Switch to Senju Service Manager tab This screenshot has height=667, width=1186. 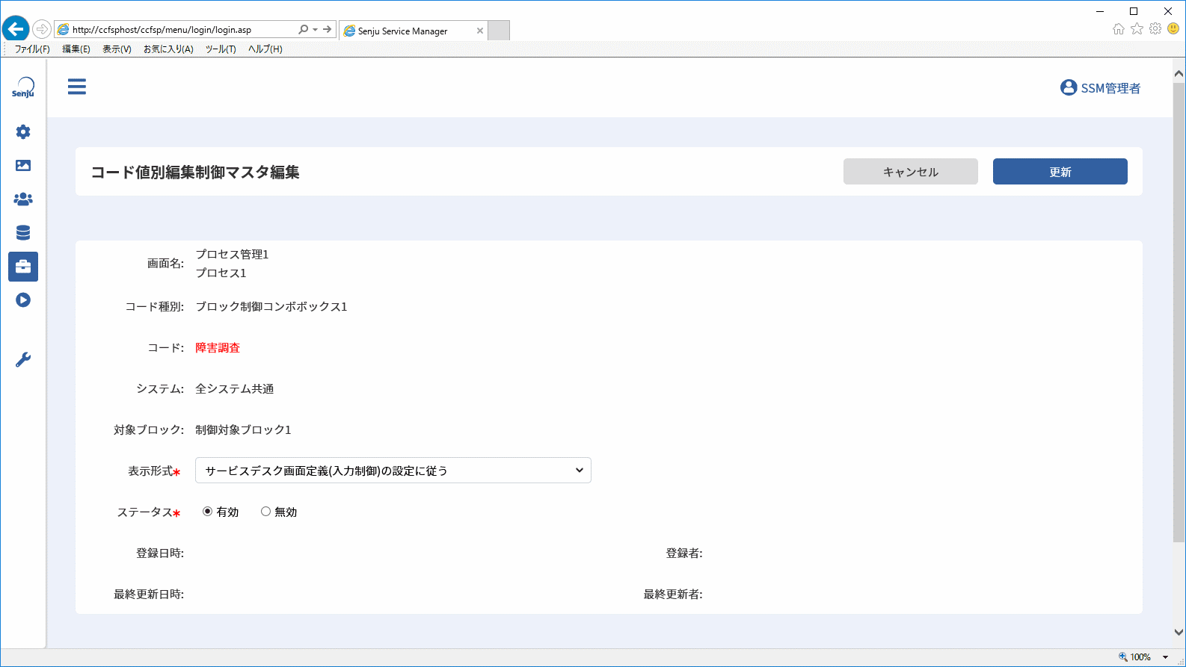[413, 31]
